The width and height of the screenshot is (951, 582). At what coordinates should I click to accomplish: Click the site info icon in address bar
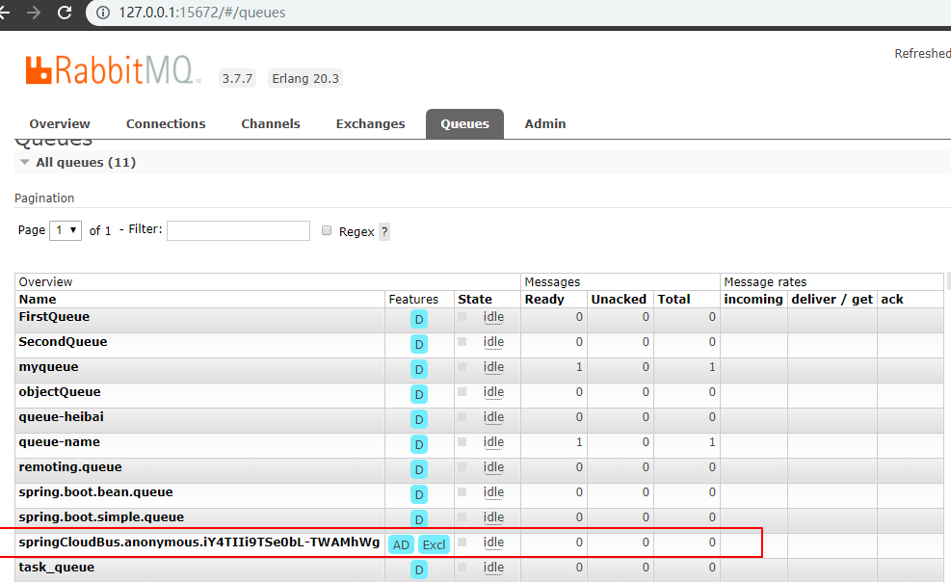[x=103, y=13]
